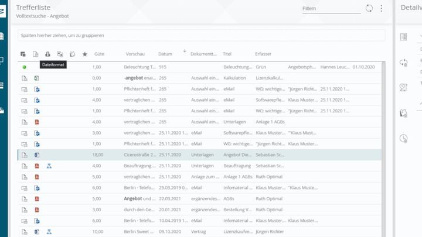Open the three-dot options menu
The width and height of the screenshot is (422, 237).
click(x=382, y=8)
